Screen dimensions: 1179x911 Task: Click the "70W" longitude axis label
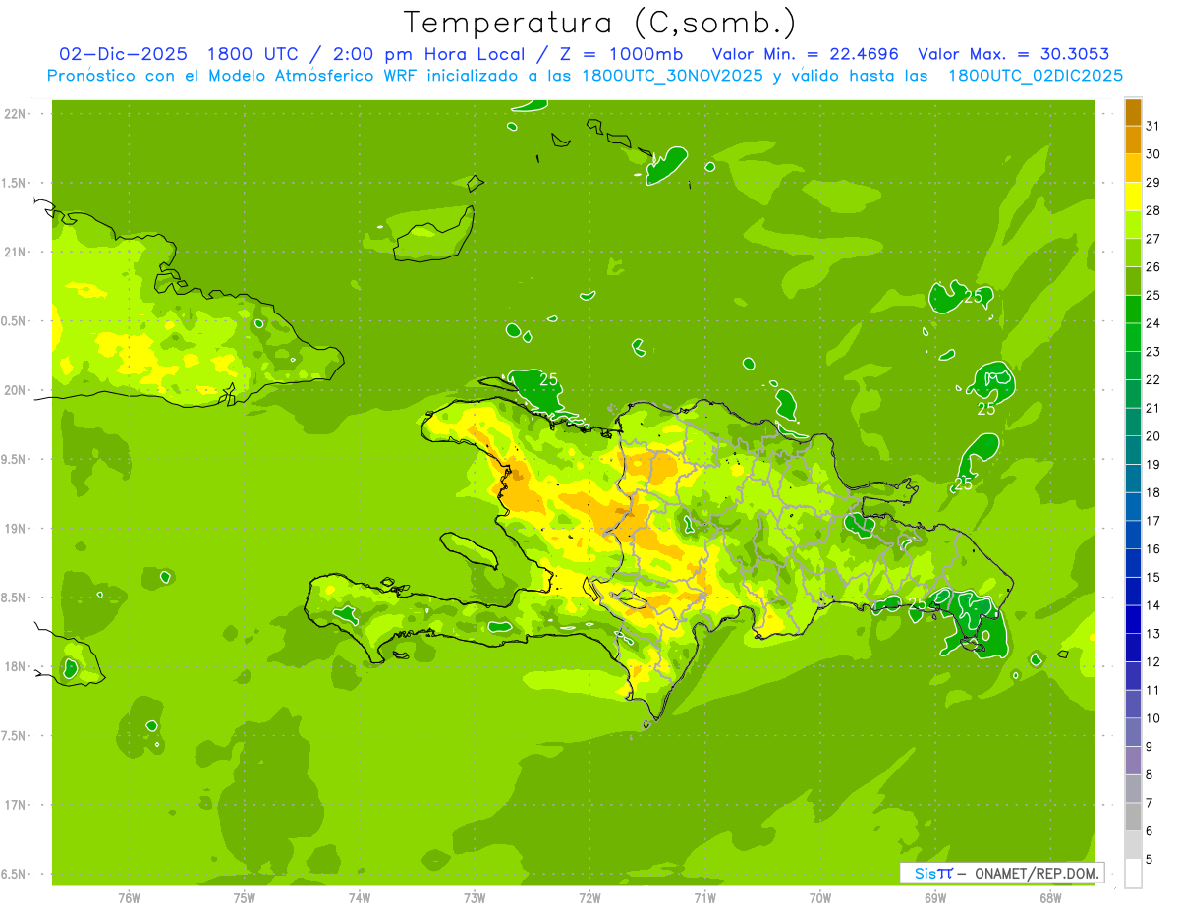820,898
